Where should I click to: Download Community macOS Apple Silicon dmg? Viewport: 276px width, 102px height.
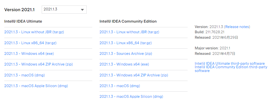(131, 97)
